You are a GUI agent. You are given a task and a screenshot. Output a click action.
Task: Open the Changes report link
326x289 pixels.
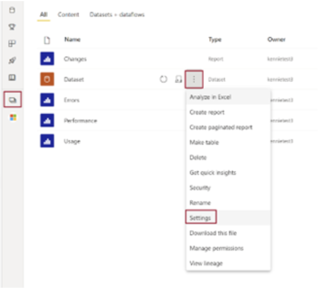tap(75, 59)
